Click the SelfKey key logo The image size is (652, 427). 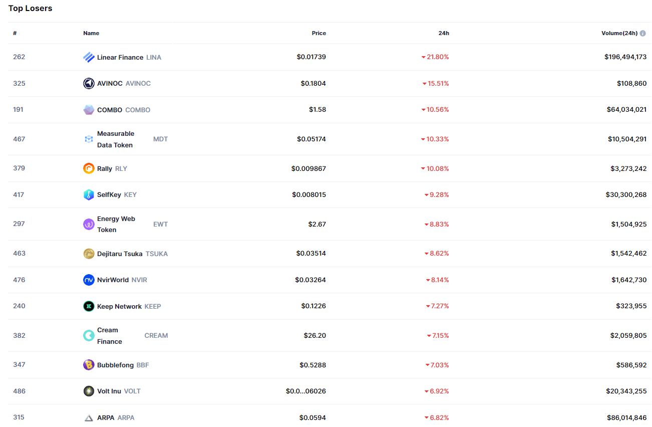(x=89, y=195)
